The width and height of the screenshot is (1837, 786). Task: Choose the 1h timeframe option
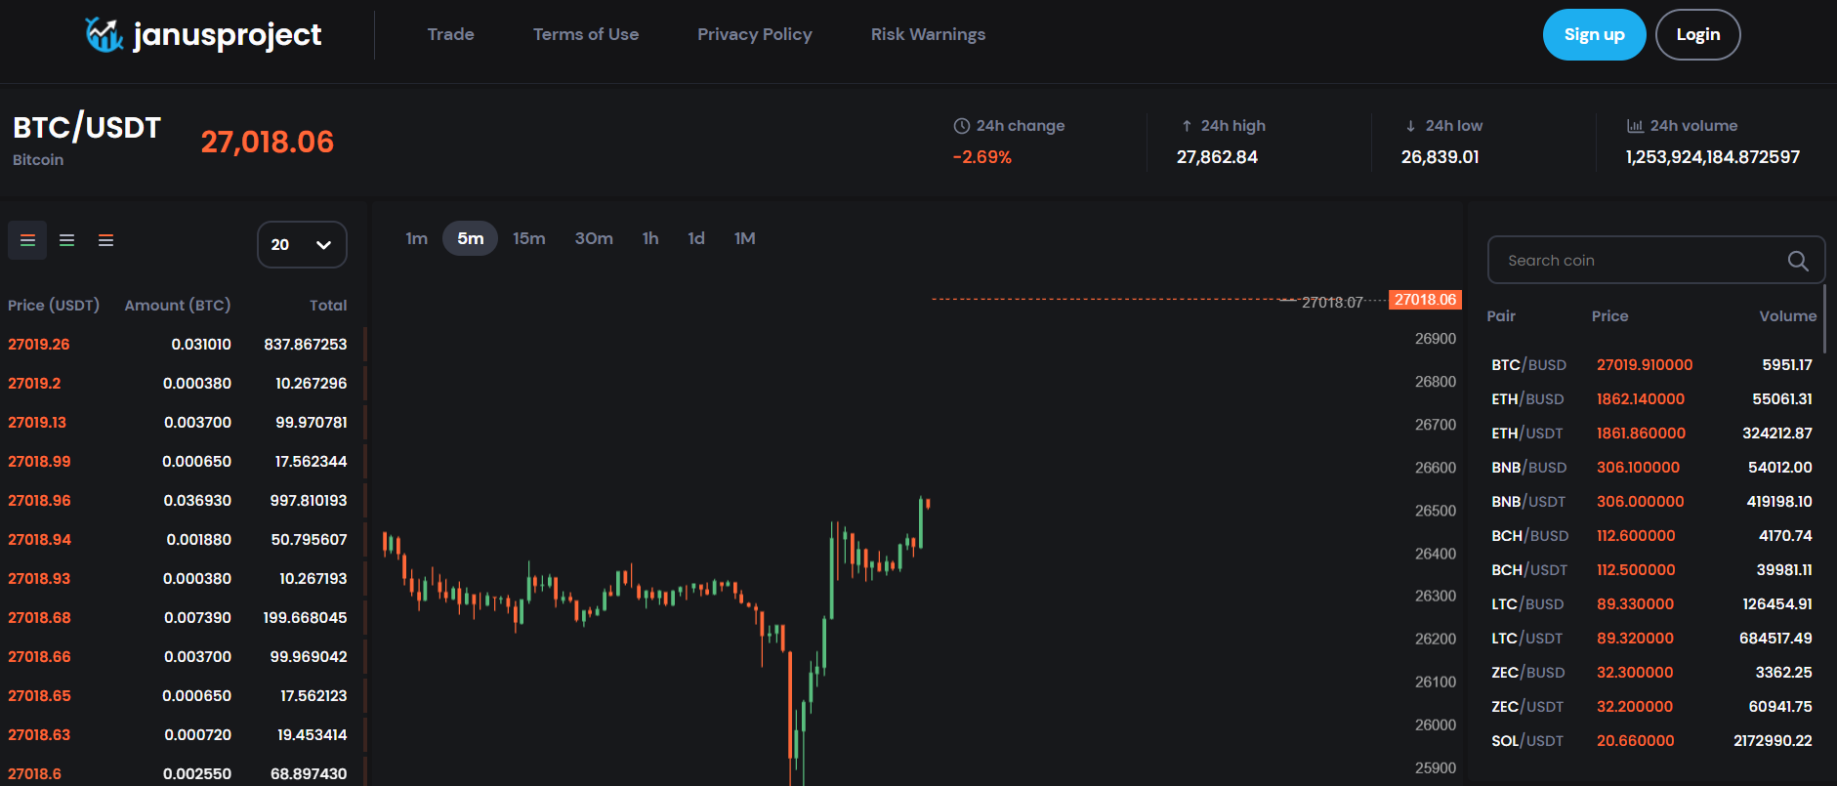pos(649,238)
